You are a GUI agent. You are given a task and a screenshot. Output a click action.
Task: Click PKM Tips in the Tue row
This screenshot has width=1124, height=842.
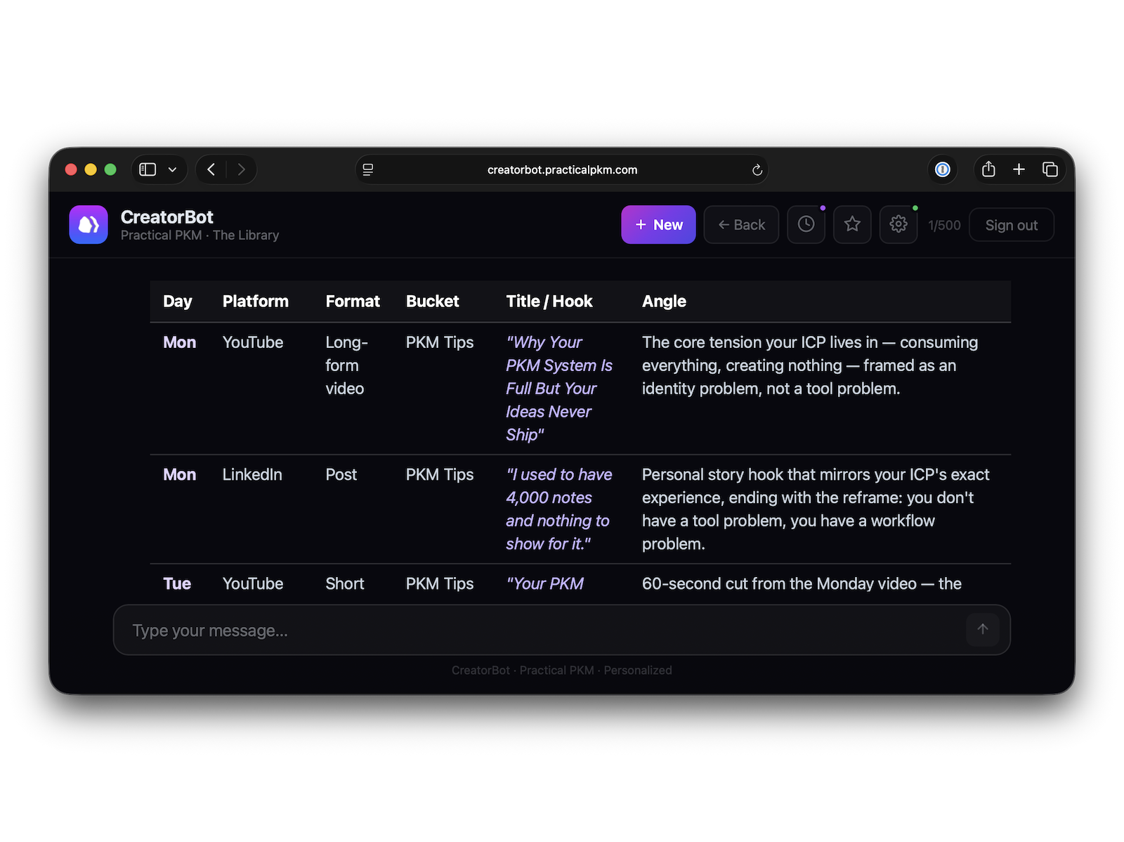(440, 583)
